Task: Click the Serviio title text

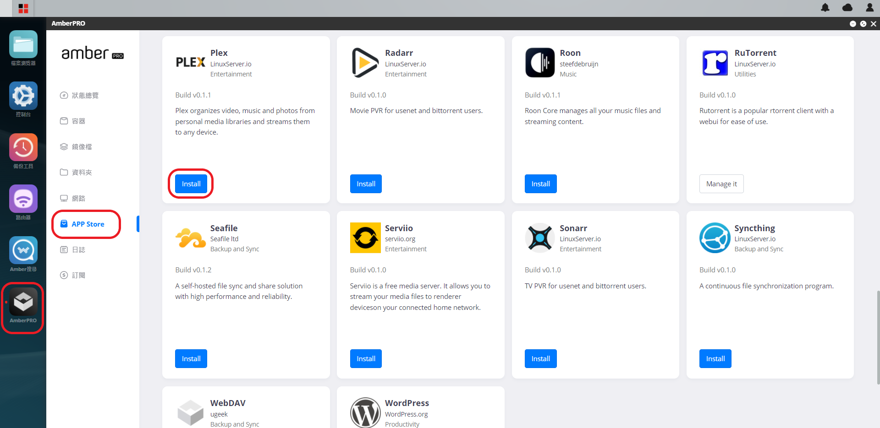Action: coord(399,228)
